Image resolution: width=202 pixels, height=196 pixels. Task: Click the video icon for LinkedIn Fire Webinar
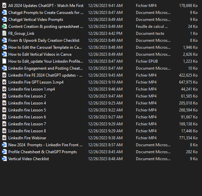pyautogui.click(x=4, y=138)
